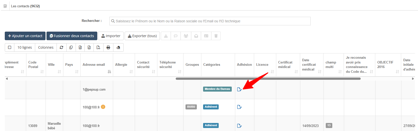This screenshot has width=418, height=131.
Task: Click the refresh table icon
Action: point(61,47)
